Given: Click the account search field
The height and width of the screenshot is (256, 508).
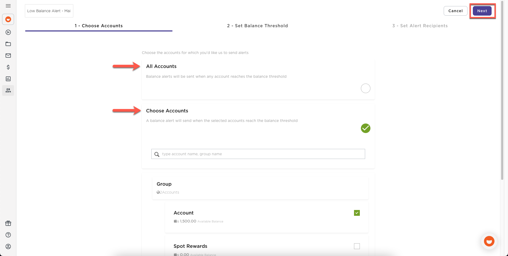Looking at the screenshot, I should [258, 154].
